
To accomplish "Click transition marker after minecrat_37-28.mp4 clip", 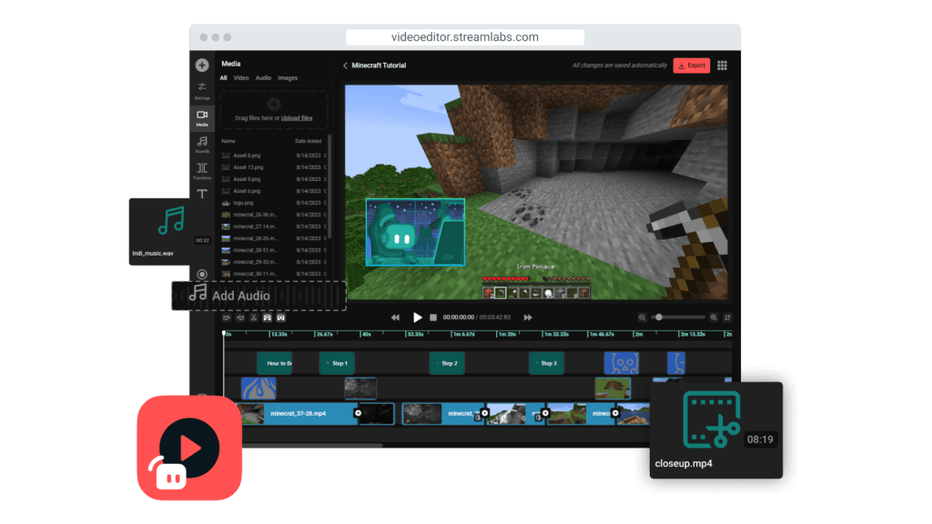I will click(x=358, y=413).
